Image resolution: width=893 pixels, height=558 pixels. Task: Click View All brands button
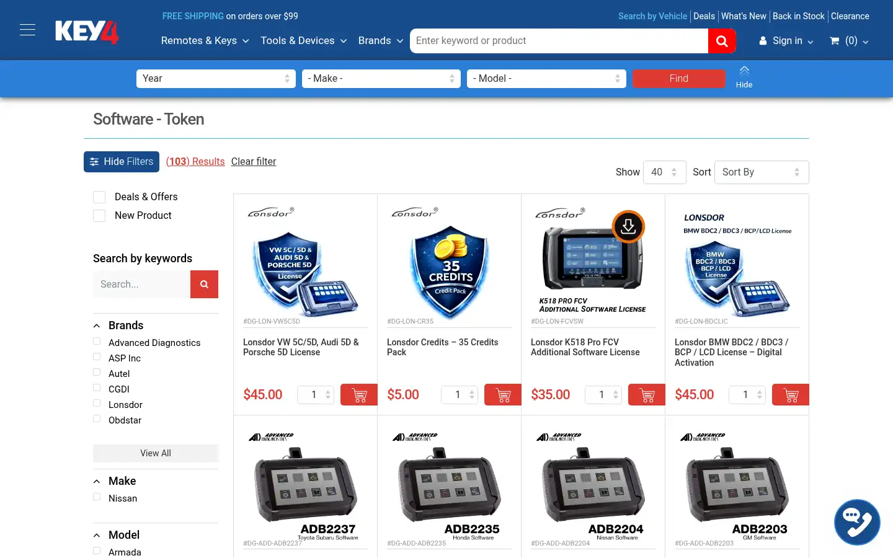[156, 453]
